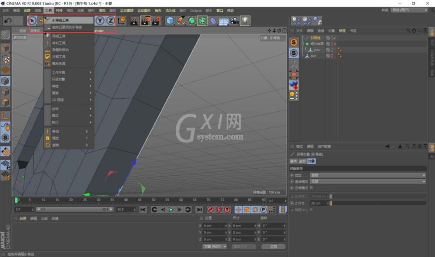
Task: Toggle position keyframe recording button
Action: (x=238, y=210)
